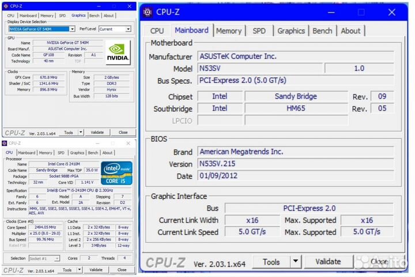Open Mainboard tab in the Graphics window
The height and width of the screenshot is (277, 415).
point(28,16)
